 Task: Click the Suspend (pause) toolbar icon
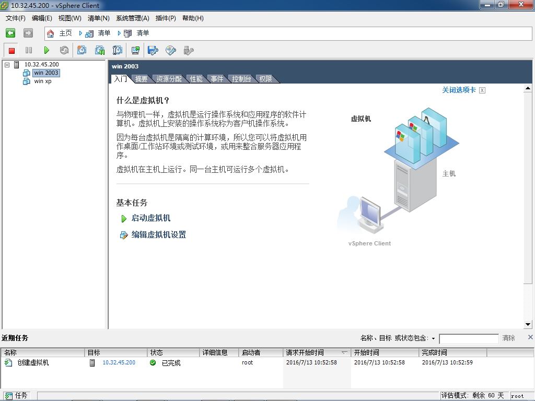[29, 51]
